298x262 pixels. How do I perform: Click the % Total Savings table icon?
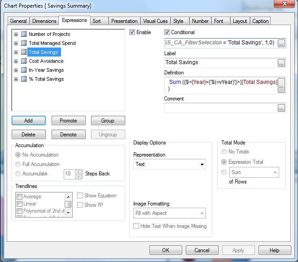(24, 79)
